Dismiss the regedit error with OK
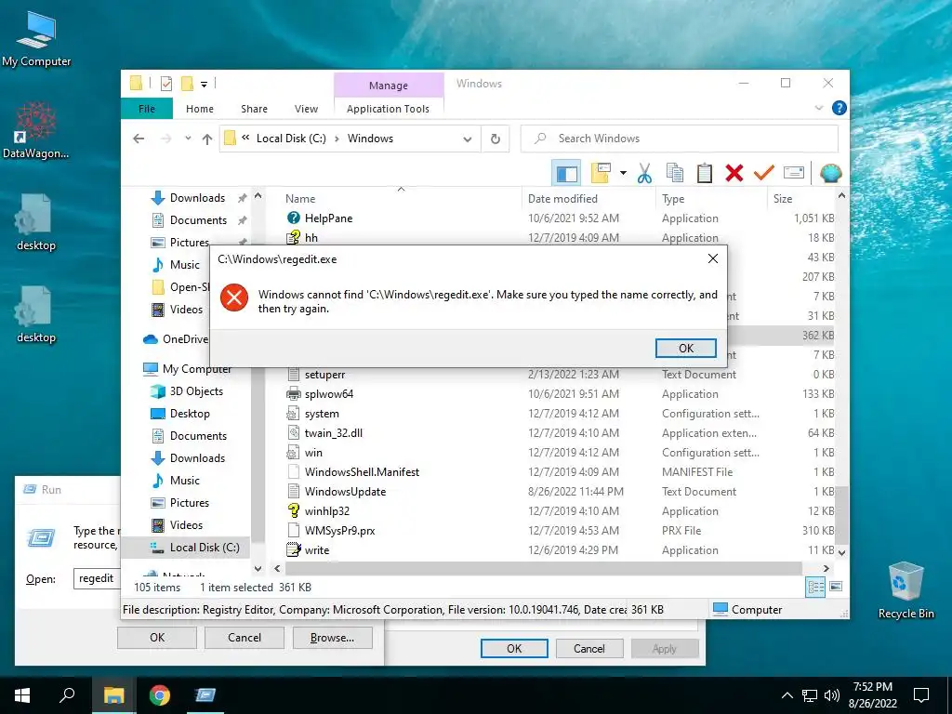The height and width of the screenshot is (714, 952). point(686,348)
